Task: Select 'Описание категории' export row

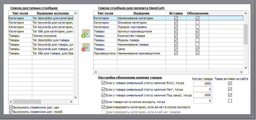Action: click(x=168, y=23)
